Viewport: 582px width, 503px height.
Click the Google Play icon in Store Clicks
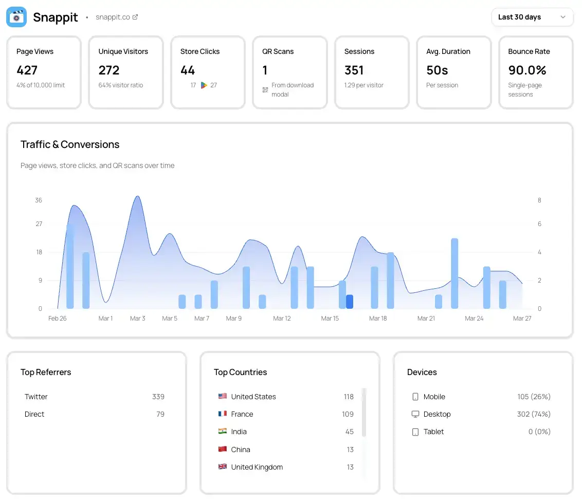204,85
